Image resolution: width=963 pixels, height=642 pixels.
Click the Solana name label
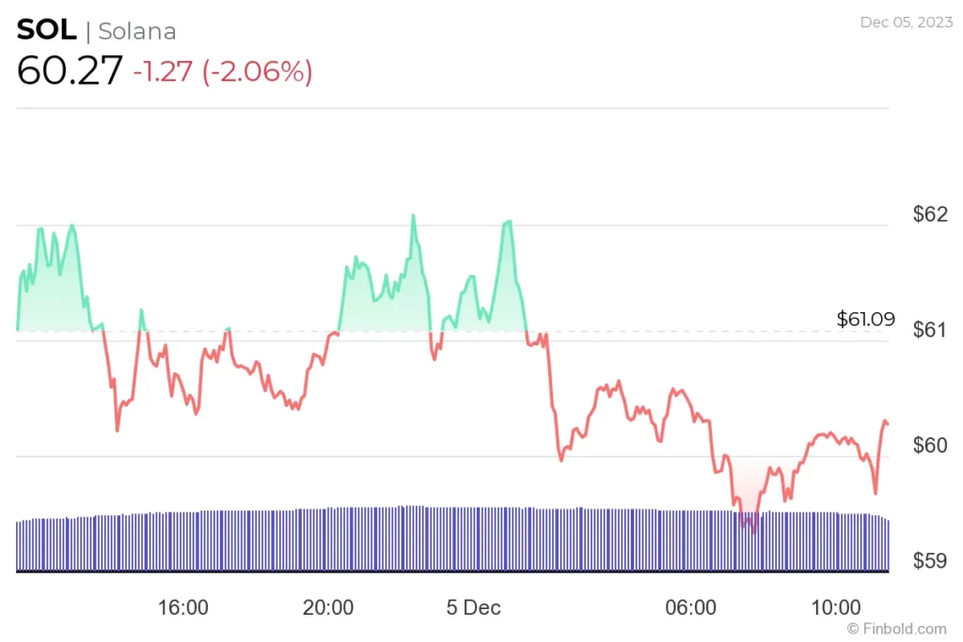(137, 31)
